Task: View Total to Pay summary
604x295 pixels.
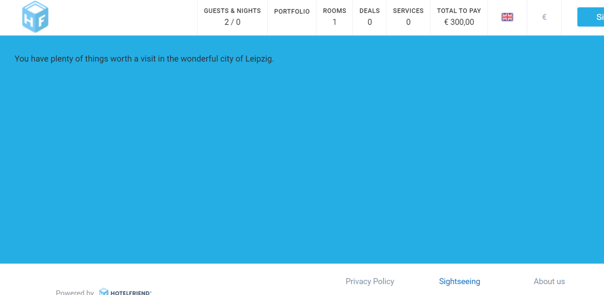Action: click(459, 17)
